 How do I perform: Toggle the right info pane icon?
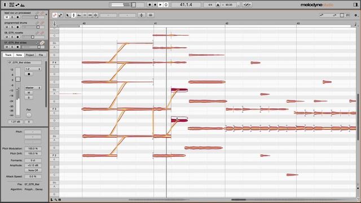coord(355,5)
